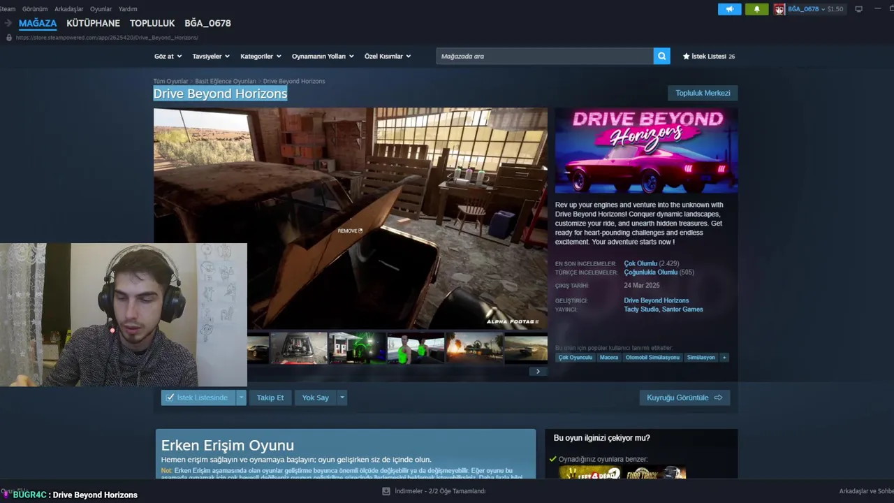894x503 pixels.
Task: Open the green bell notifications icon
Action: (x=756, y=9)
